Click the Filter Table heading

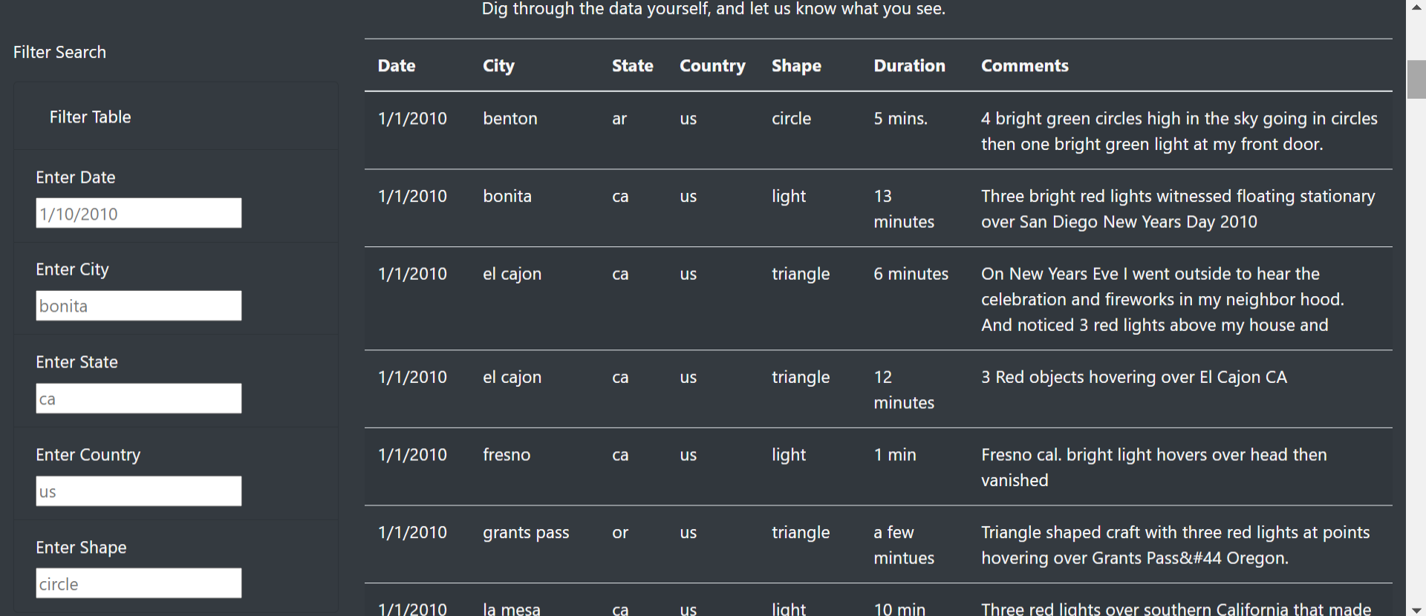click(x=90, y=117)
